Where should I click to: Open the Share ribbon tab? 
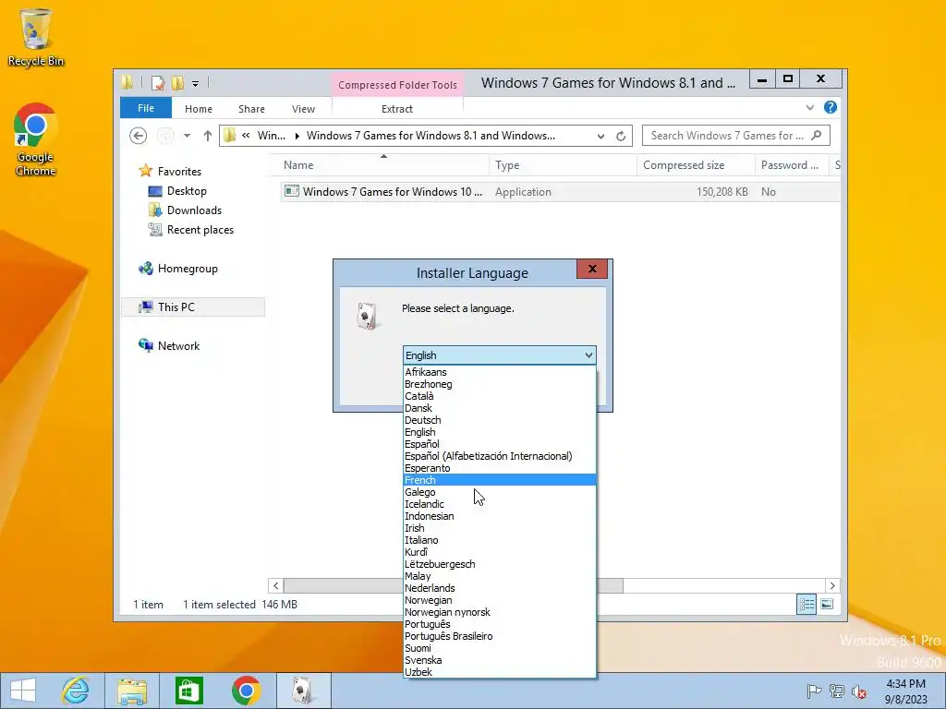251,109
